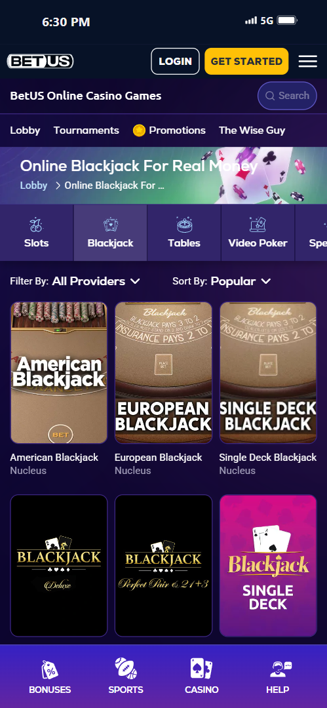The width and height of the screenshot is (327, 708).
Task: Expand the All Providers filter
Action: (96, 281)
